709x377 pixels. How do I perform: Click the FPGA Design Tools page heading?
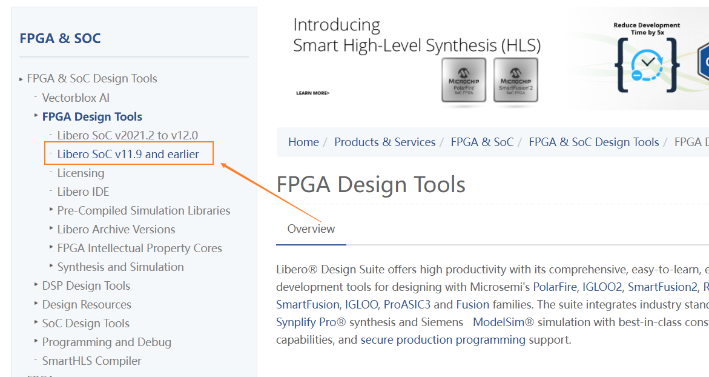[371, 185]
